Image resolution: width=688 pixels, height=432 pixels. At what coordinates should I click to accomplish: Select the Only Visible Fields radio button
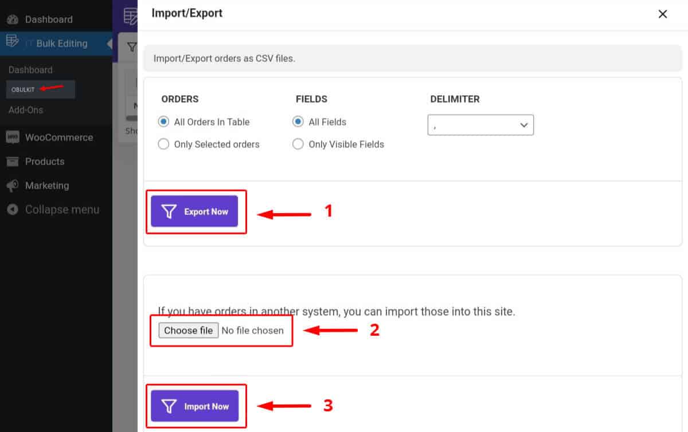point(298,144)
